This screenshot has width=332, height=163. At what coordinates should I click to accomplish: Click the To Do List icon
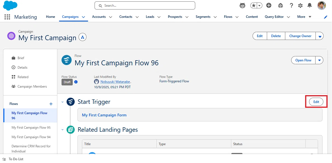[x=4, y=159]
